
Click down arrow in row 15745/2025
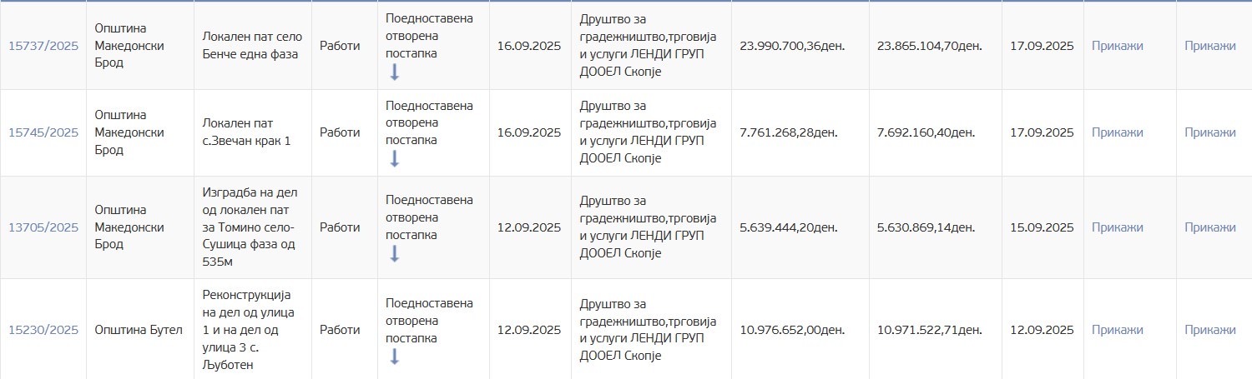click(395, 158)
